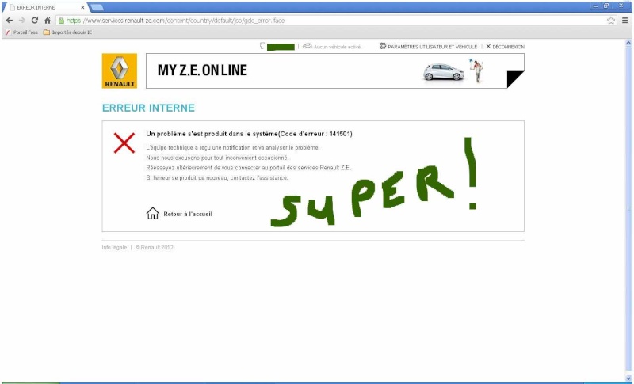
Task: Click the browser Forward arrow
Action: [22, 20]
